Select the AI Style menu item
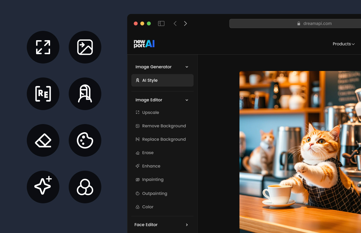 click(162, 80)
